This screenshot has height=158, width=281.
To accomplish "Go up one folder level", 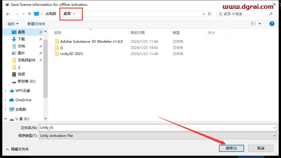I will 30,14.
